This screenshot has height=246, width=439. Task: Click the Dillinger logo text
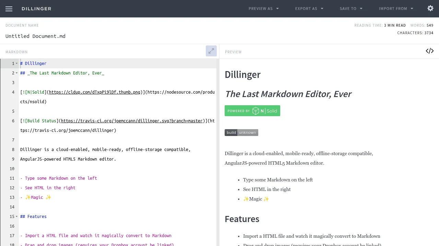coord(36,9)
